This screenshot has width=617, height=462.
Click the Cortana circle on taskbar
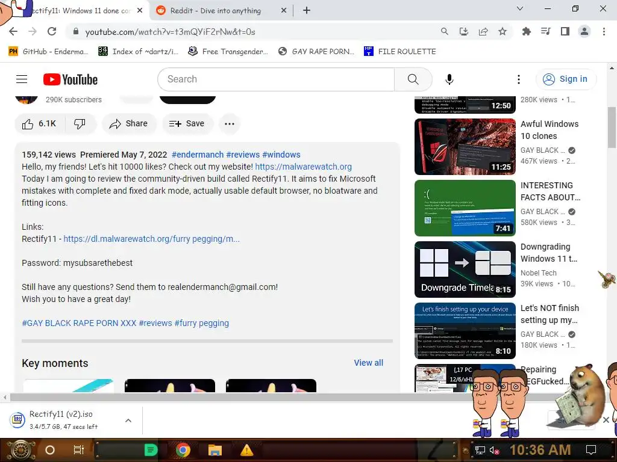pyautogui.click(x=49, y=450)
